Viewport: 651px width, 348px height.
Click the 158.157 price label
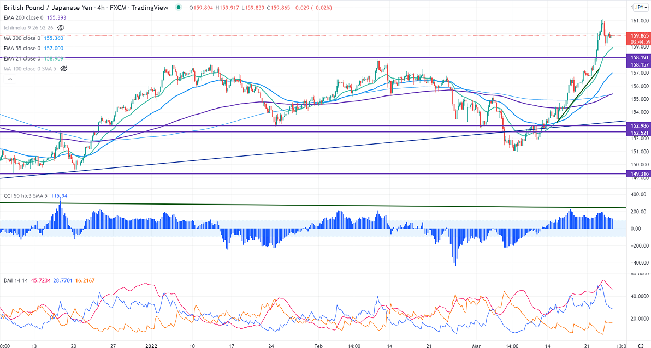640,65
